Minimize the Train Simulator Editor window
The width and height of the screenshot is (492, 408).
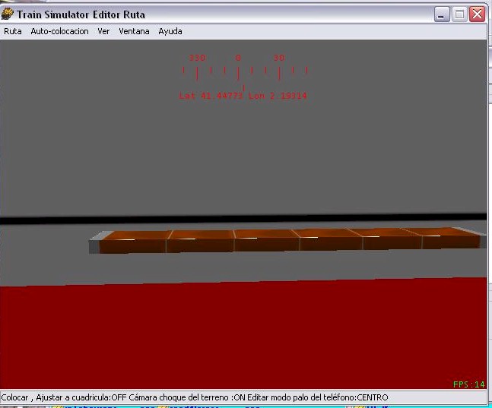[x=442, y=14]
